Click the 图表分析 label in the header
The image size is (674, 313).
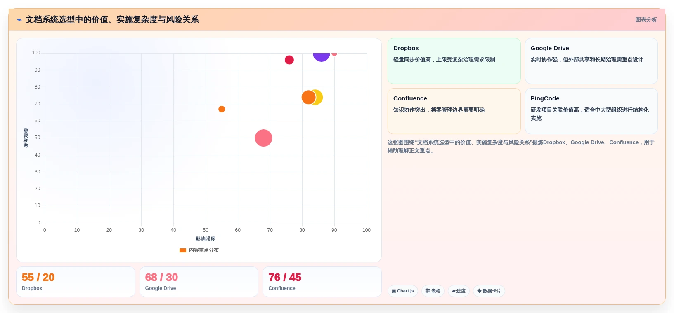(646, 20)
